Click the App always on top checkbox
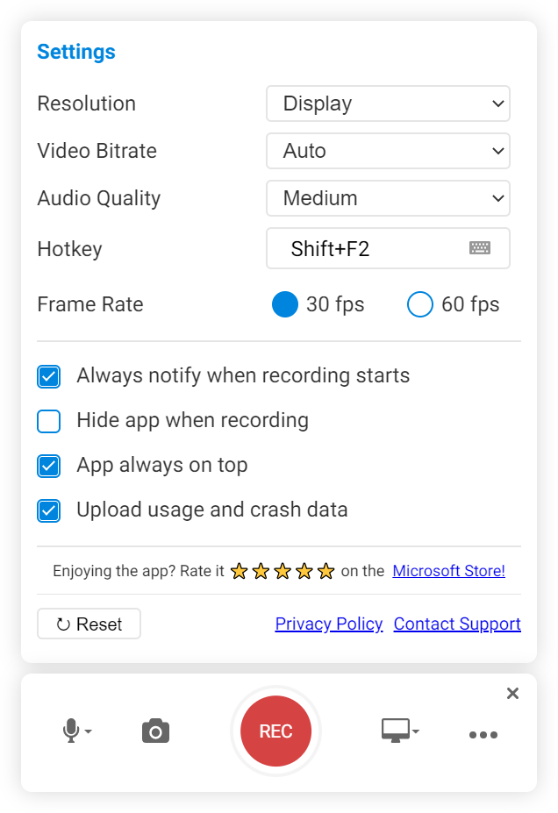This screenshot has height=813, width=558. [48, 466]
